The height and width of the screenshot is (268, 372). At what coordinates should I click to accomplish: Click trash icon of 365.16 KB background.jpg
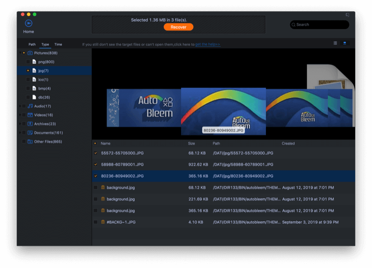coord(103,210)
